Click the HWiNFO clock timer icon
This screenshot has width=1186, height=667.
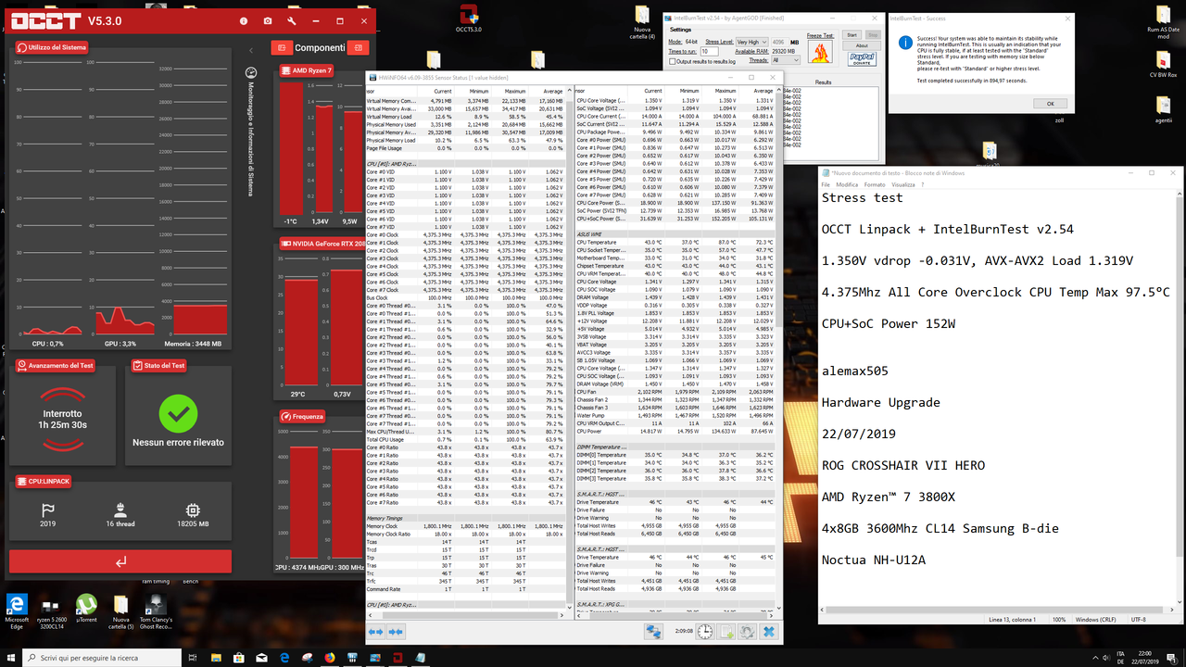coord(705,632)
